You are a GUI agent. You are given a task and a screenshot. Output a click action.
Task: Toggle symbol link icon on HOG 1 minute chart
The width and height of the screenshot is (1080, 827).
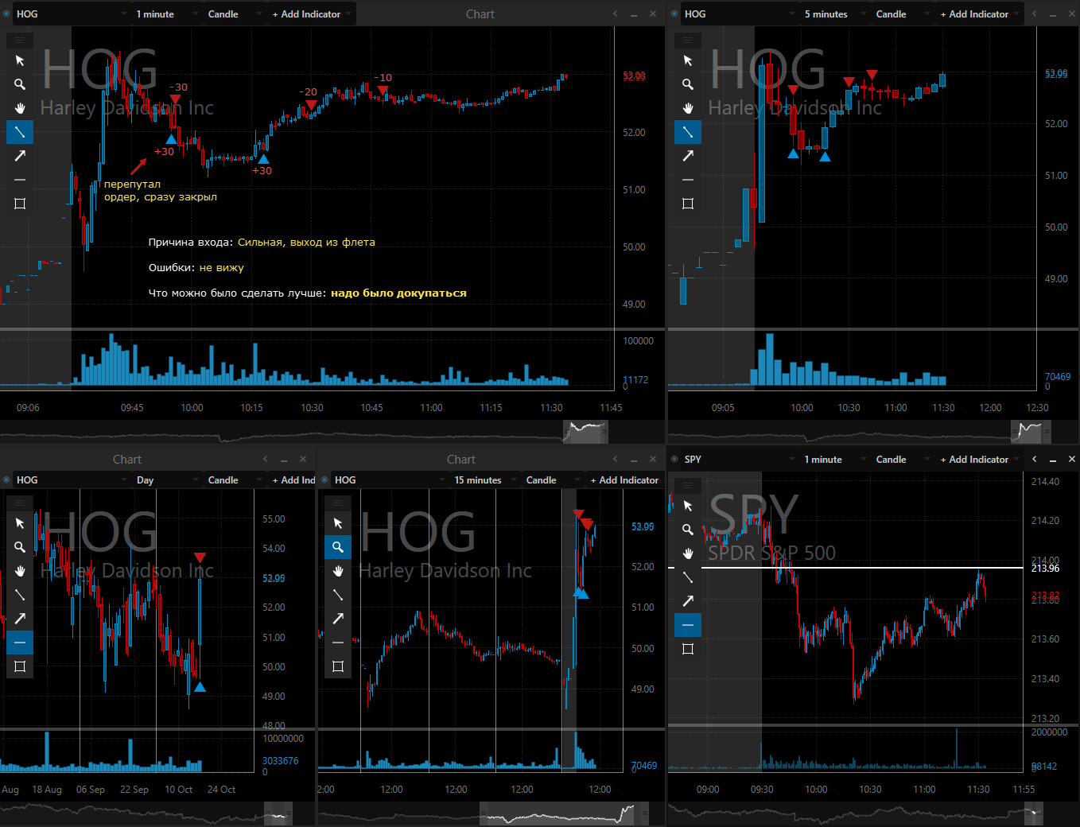(7, 14)
